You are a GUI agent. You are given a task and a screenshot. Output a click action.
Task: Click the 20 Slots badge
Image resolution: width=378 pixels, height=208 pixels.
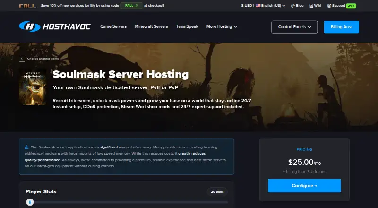coord(217,191)
